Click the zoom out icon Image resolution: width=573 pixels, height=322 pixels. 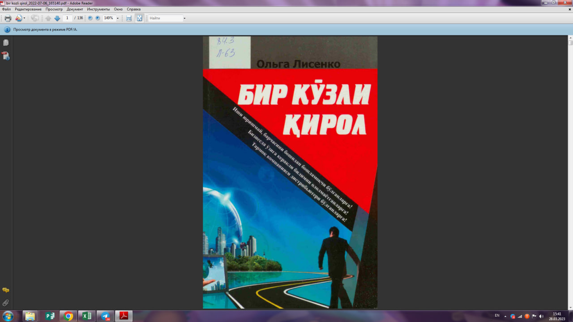(x=90, y=18)
